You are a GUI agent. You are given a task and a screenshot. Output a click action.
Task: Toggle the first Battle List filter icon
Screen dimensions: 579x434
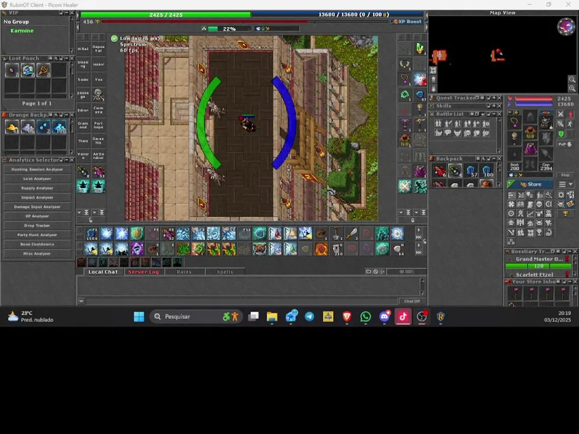click(438, 124)
